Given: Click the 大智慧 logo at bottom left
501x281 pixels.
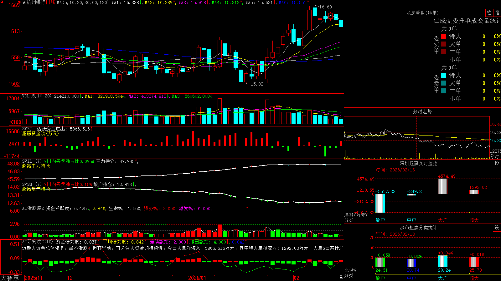Looking at the screenshot, I should (10, 278).
